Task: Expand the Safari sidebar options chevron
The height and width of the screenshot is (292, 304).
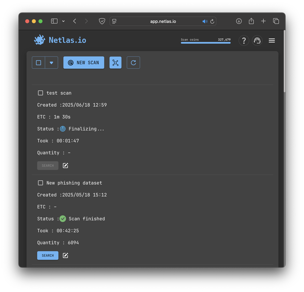Action: 63,21
